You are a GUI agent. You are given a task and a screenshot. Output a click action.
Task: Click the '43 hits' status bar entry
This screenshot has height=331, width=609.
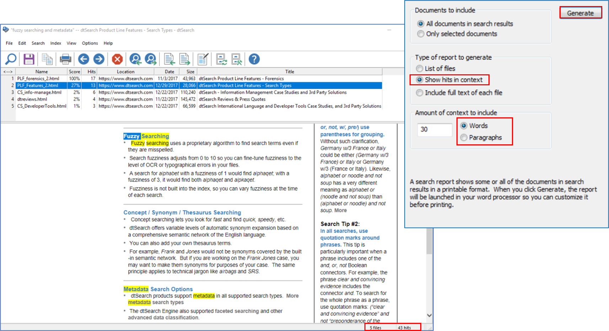coord(404,328)
